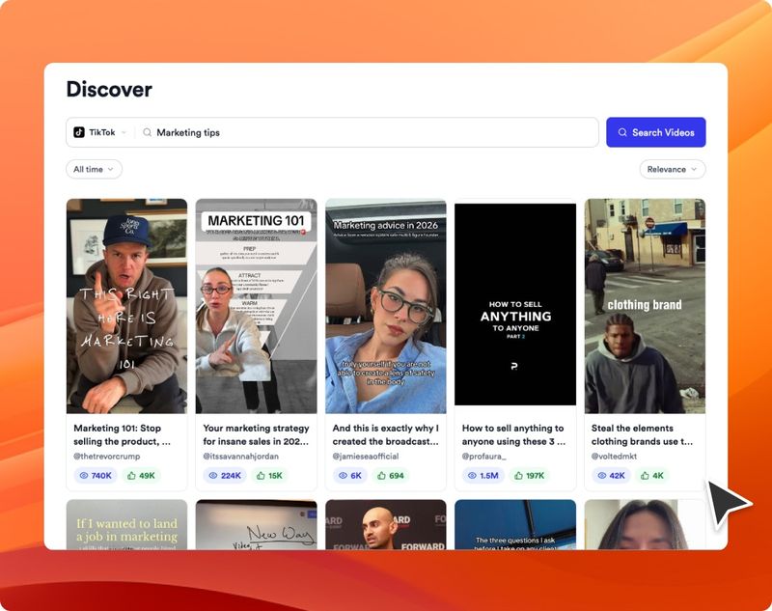This screenshot has height=611, width=772.
Task: Click title 'Steal the elements clothing brands use'
Action: pos(642,434)
